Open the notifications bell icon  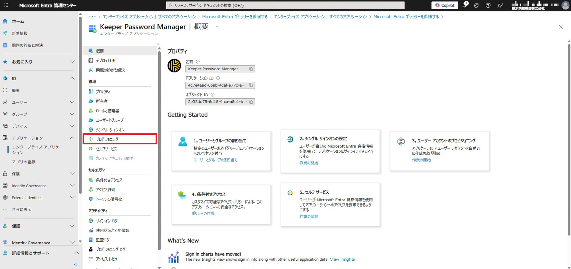[464, 5]
